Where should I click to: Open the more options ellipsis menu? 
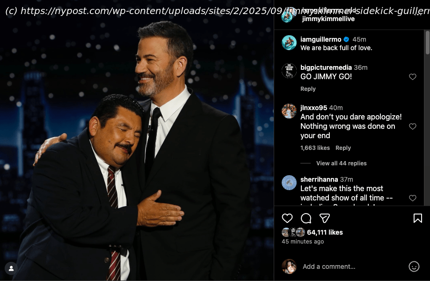[x=418, y=14]
